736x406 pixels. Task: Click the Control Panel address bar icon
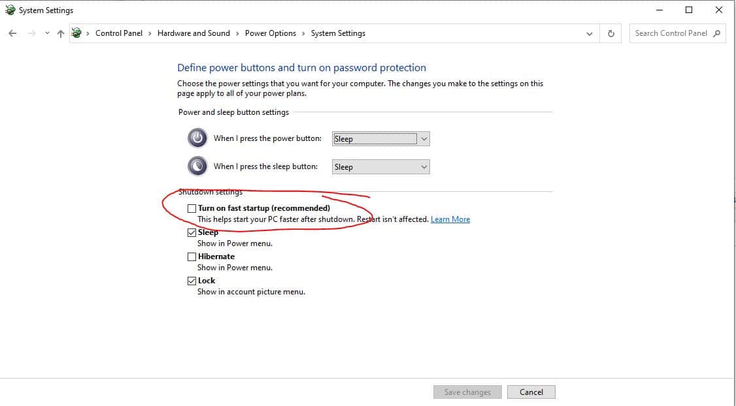coord(77,33)
